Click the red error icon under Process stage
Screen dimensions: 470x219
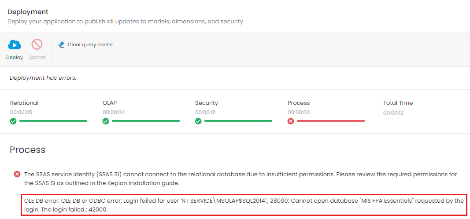291,121
